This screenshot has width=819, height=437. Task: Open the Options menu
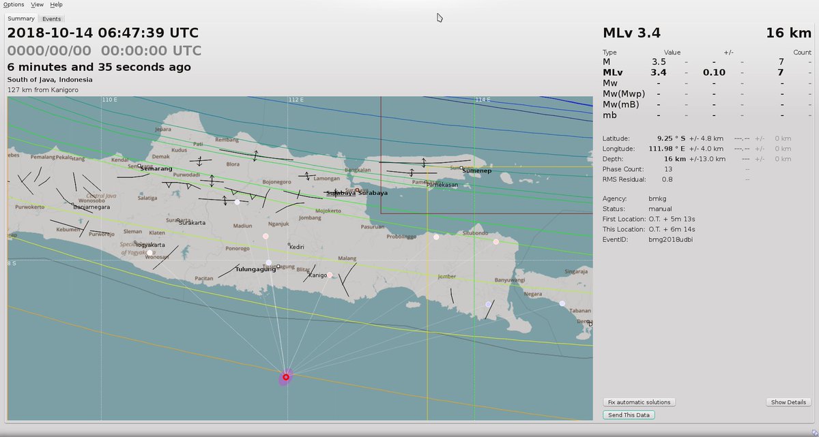pos(14,5)
